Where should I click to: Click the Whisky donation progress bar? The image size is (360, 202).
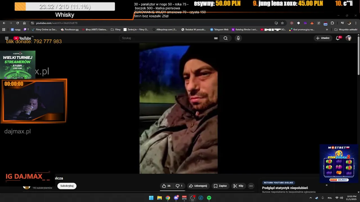65,6
